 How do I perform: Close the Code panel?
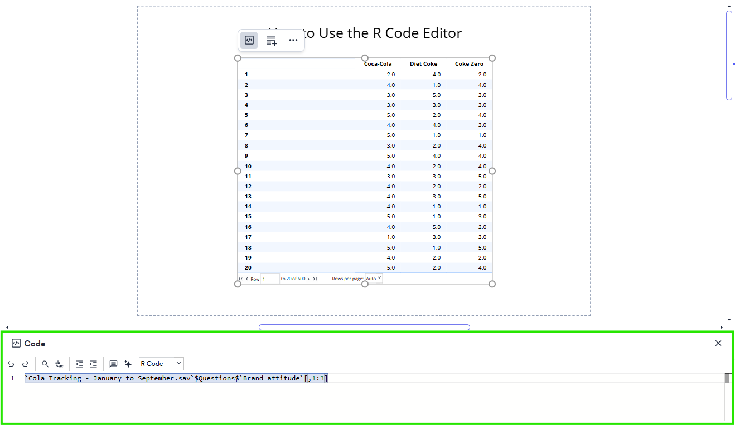718,343
